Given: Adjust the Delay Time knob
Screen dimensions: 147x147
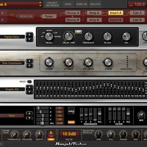Looking at the screenshot, I should pyautogui.click(x=69, y=36).
